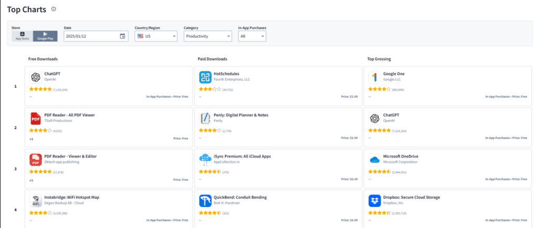Click the Dropbox app icon
538x228 pixels.
(x=375, y=201)
